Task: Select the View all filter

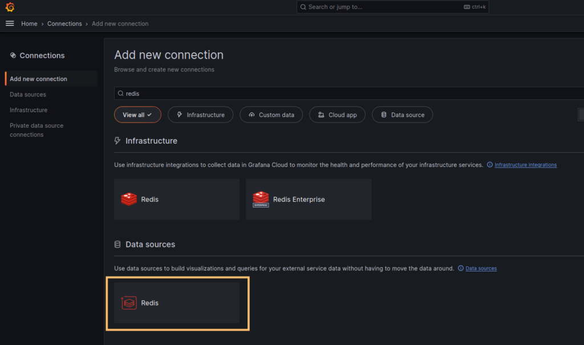Action: 137,115
